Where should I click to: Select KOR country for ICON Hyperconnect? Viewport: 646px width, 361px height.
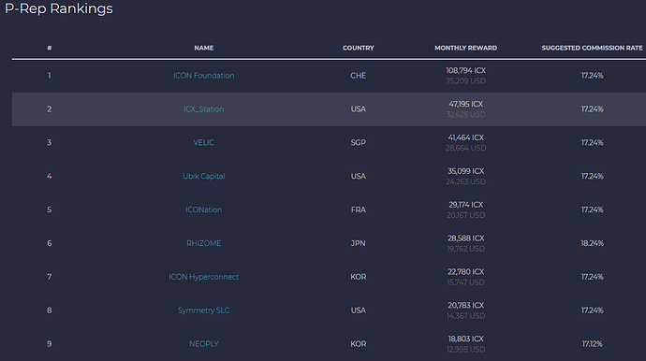coord(358,277)
